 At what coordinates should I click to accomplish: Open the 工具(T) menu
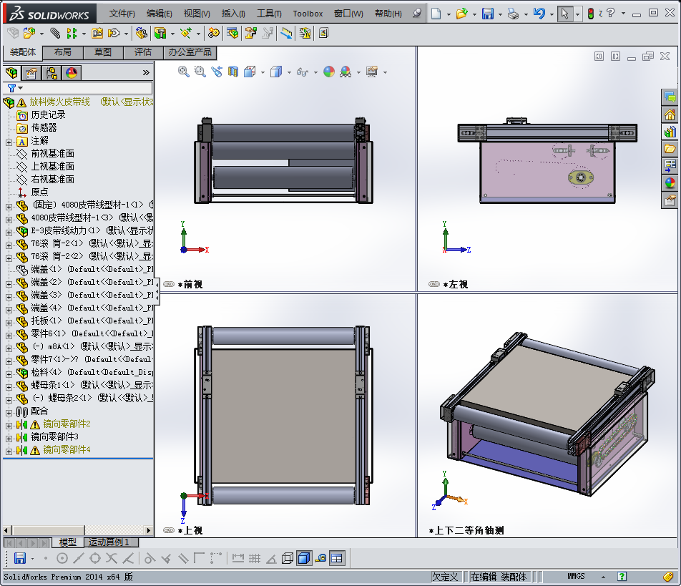[x=269, y=14]
